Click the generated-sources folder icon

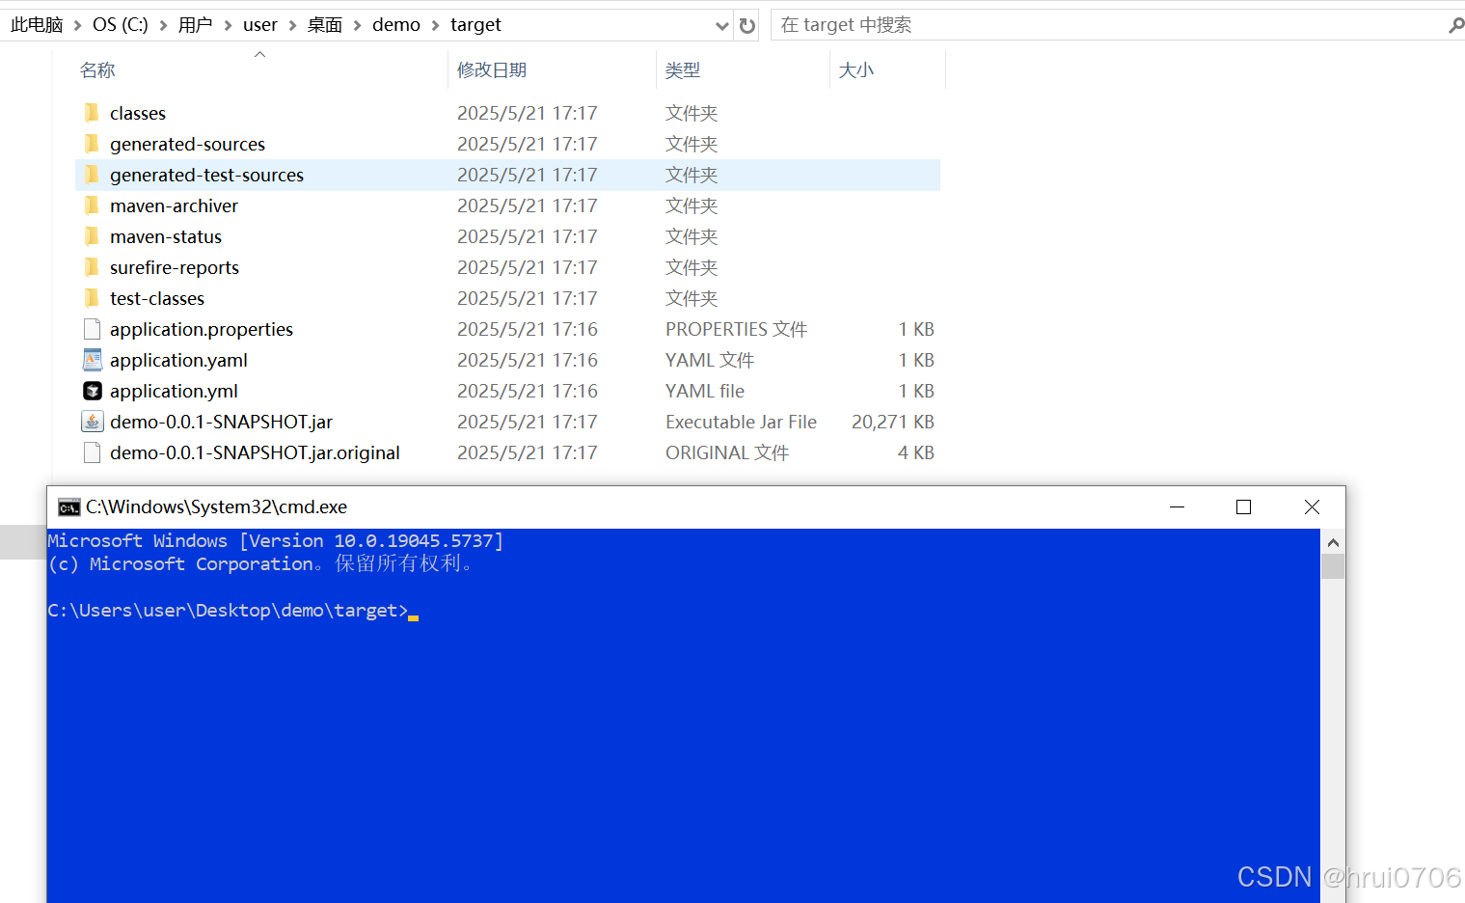(x=92, y=144)
